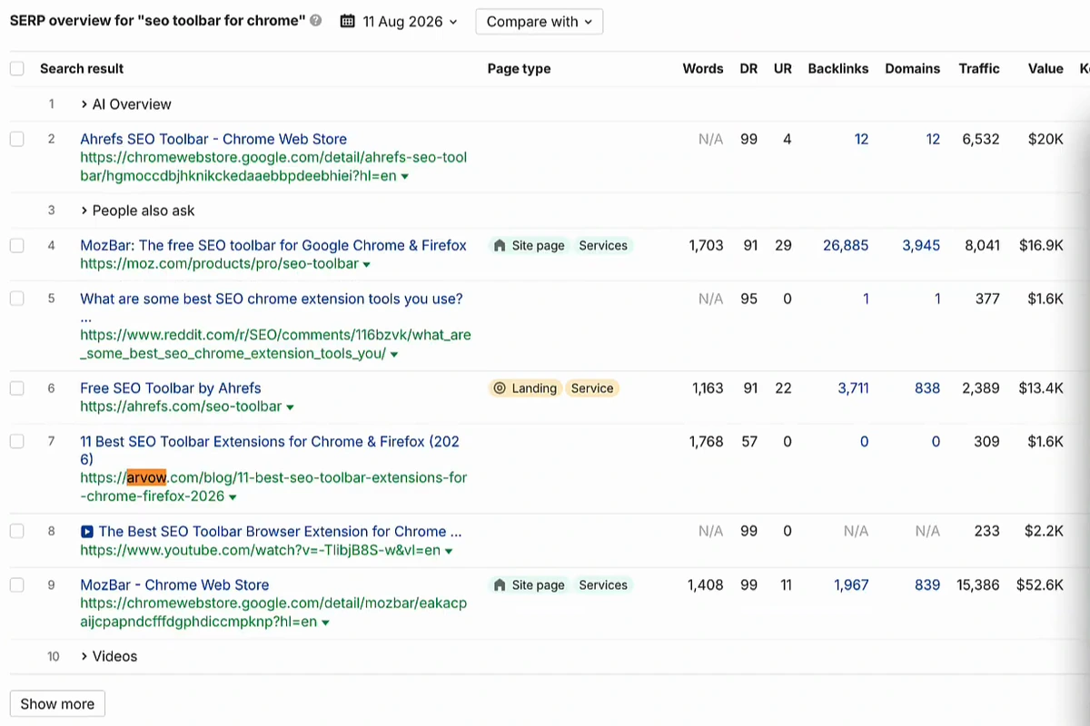Open the What are some best SEO chrome extension link
Image resolution: width=1090 pixels, height=726 pixels.
point(272,299)
